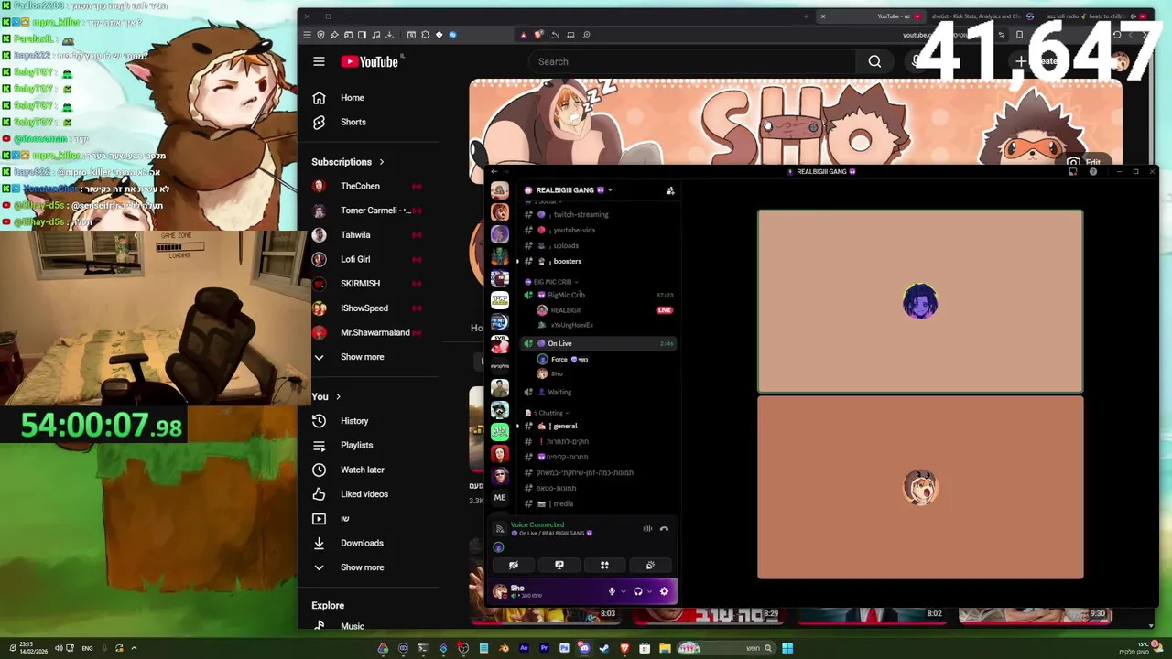Collapse BIG MIC CRIB category
This screenshot has width=1172, height=659.
(x=552, y=282)
